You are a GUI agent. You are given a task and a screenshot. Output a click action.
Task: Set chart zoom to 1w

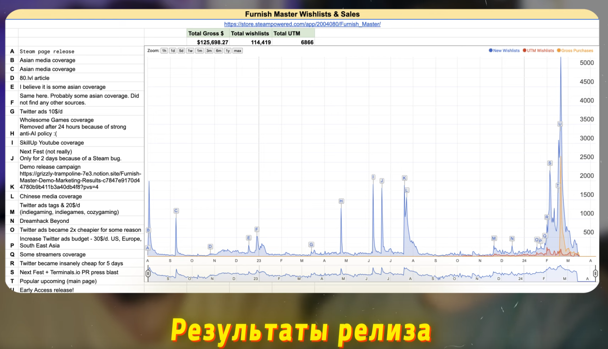(190, 51)
